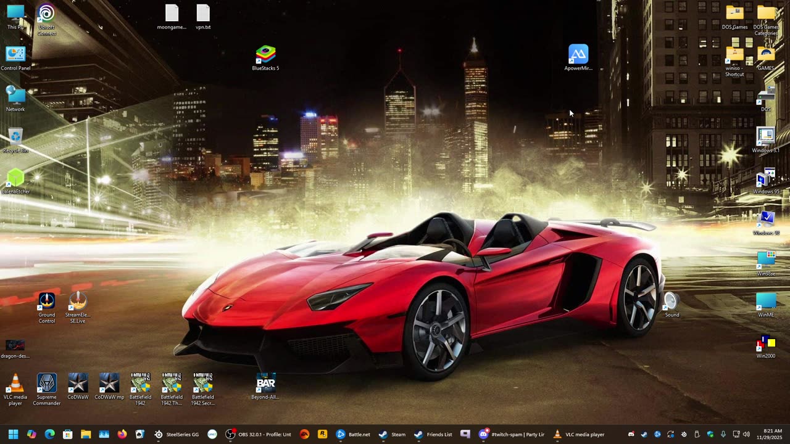Viewport: 790px width, 444px height.
Task: Select the balenaEtcher desktop shortcut
Action: [x=15, y=182]
